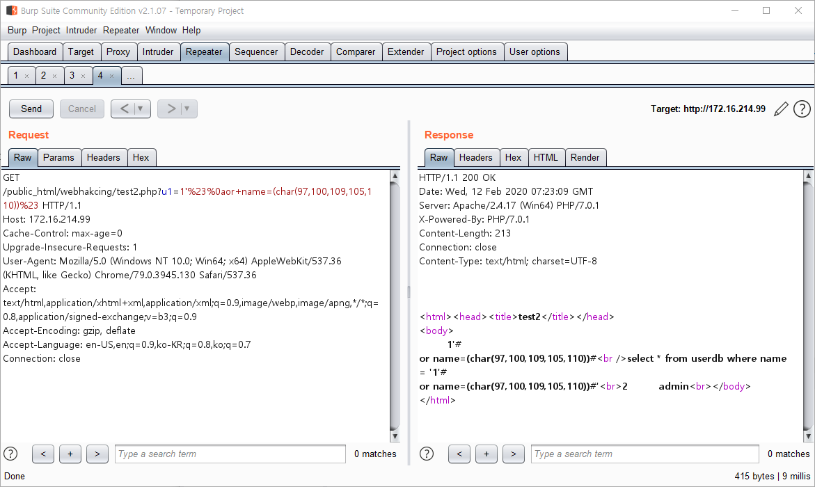Open the Help menu
Image resolution: width=815 pixels, height=487 pixels.
tap(191, 30)
